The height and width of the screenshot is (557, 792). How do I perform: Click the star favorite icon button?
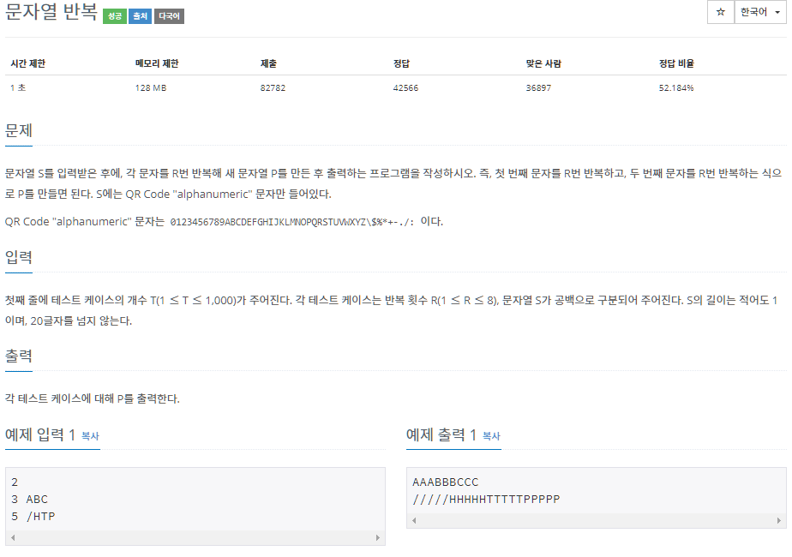click(720, 12)
